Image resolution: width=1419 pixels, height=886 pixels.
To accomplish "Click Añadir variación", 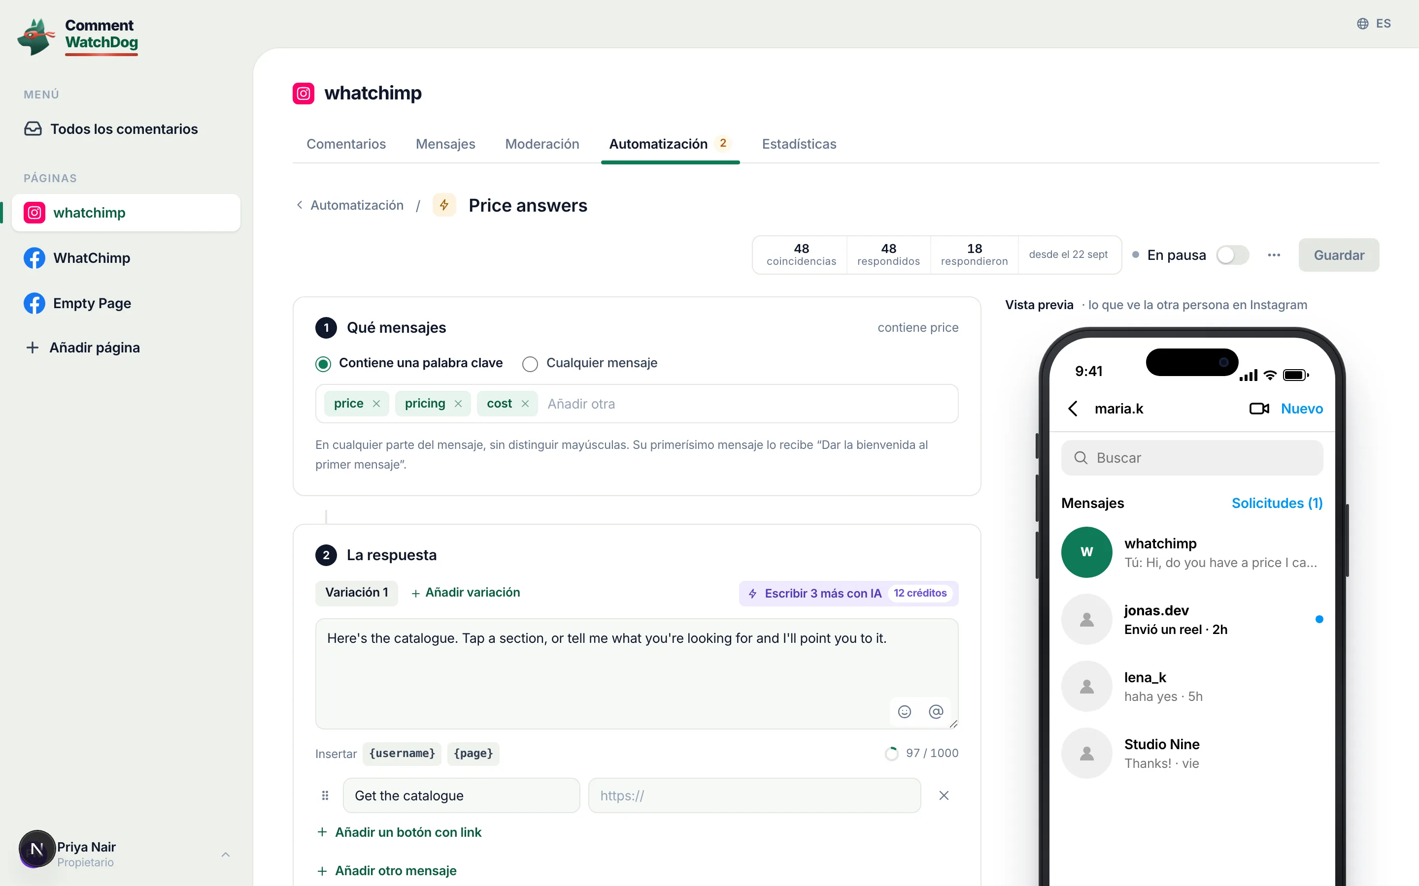I will click(466, 593).
